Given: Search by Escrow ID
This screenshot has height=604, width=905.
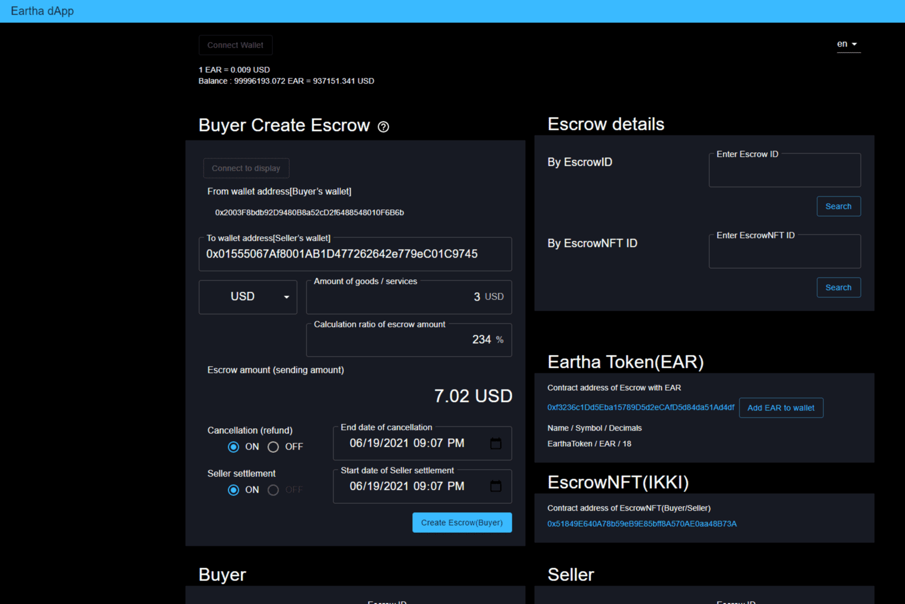Looking at the screenshot, I should 838,207.
